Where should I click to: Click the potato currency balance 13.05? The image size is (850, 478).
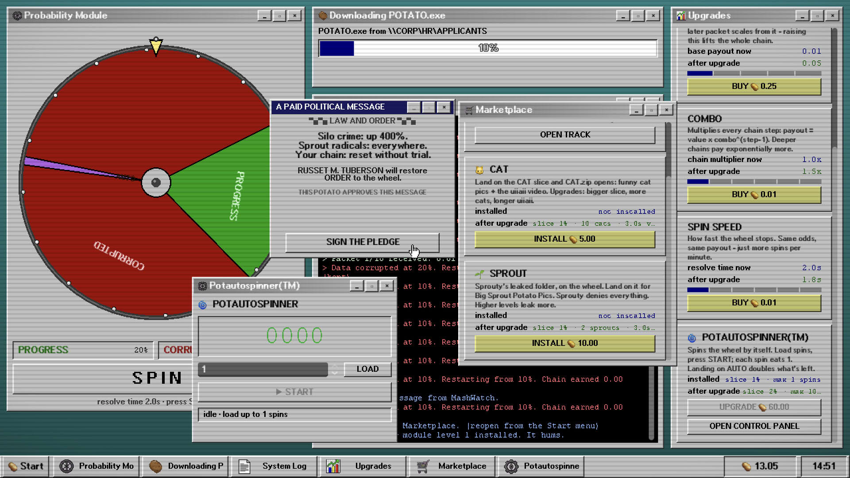click(x=760, y=466)
